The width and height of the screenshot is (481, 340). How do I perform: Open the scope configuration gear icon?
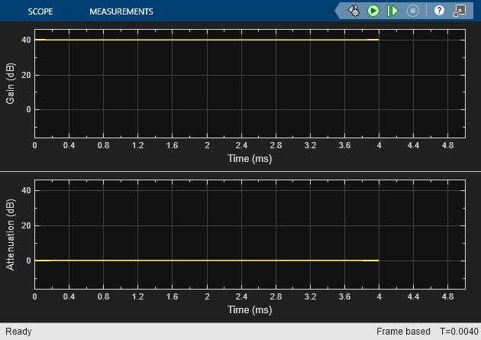click(353, 11)
